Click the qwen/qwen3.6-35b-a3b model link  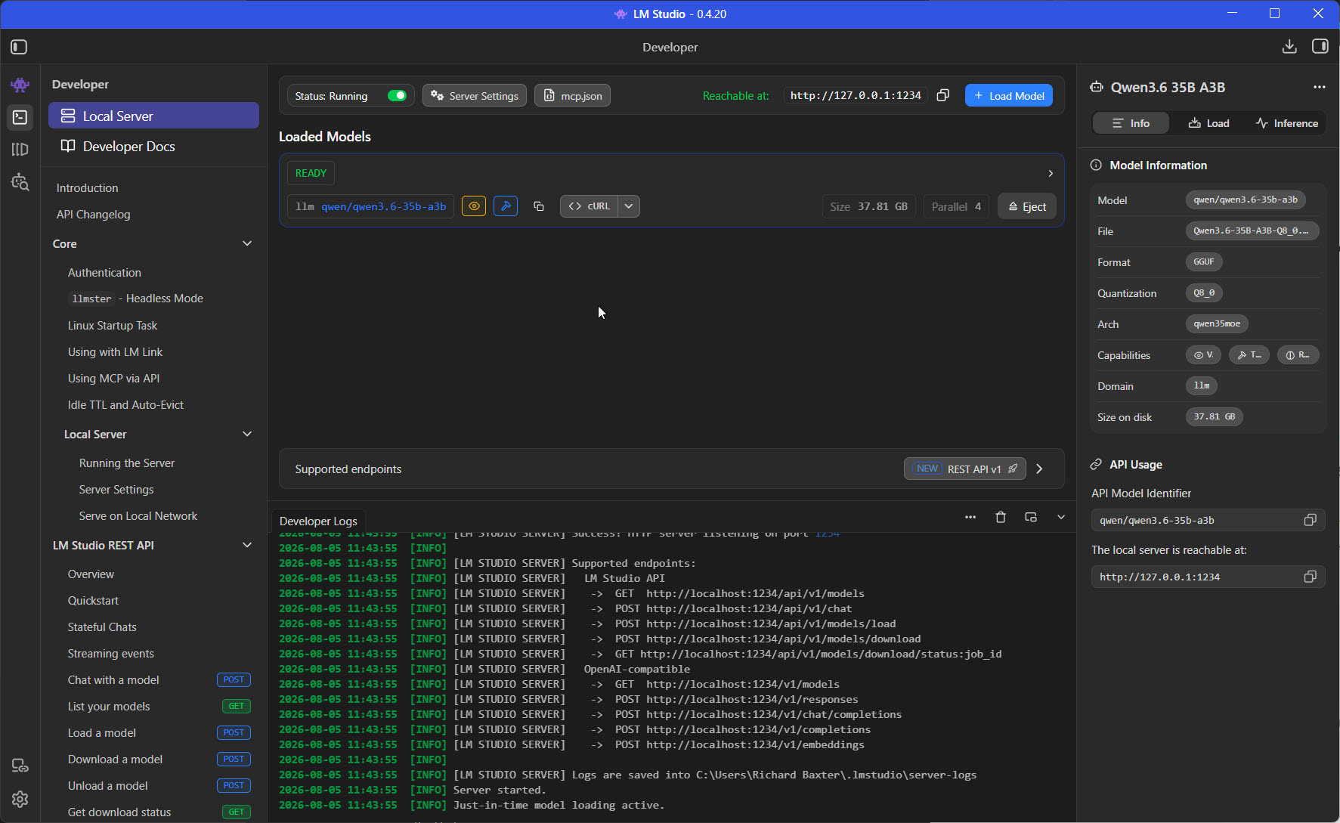coord(383,206)
